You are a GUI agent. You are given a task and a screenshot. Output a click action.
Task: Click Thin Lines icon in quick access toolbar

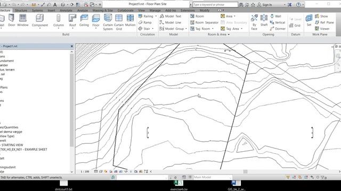(x=78, y=5)
